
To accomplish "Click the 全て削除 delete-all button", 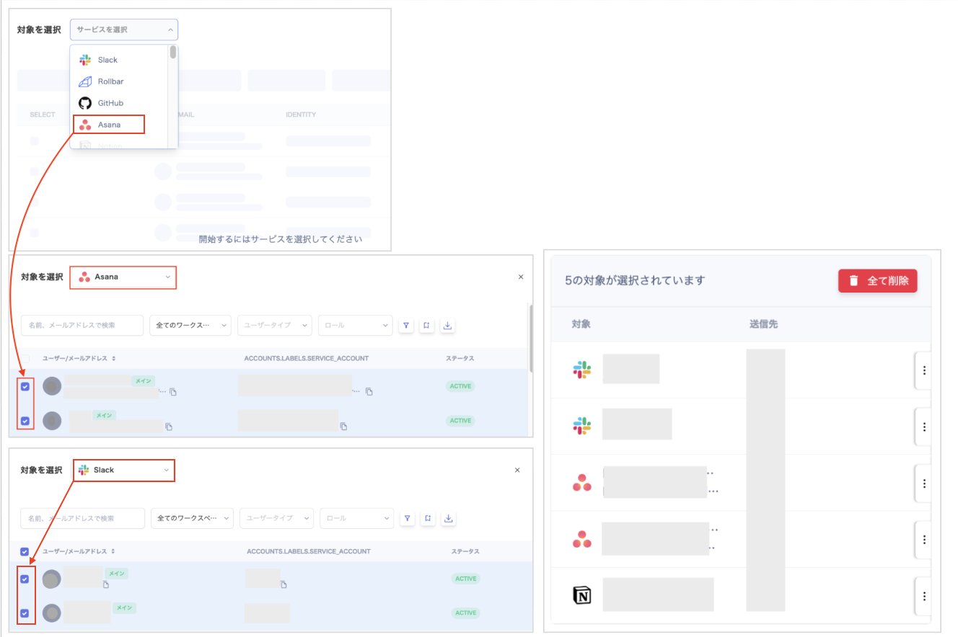I will point(877,281).
